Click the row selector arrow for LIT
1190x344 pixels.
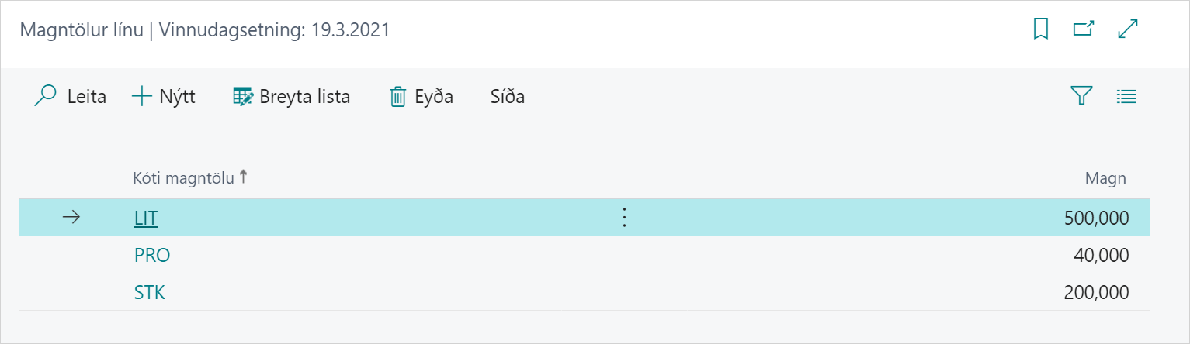point(71,218)
